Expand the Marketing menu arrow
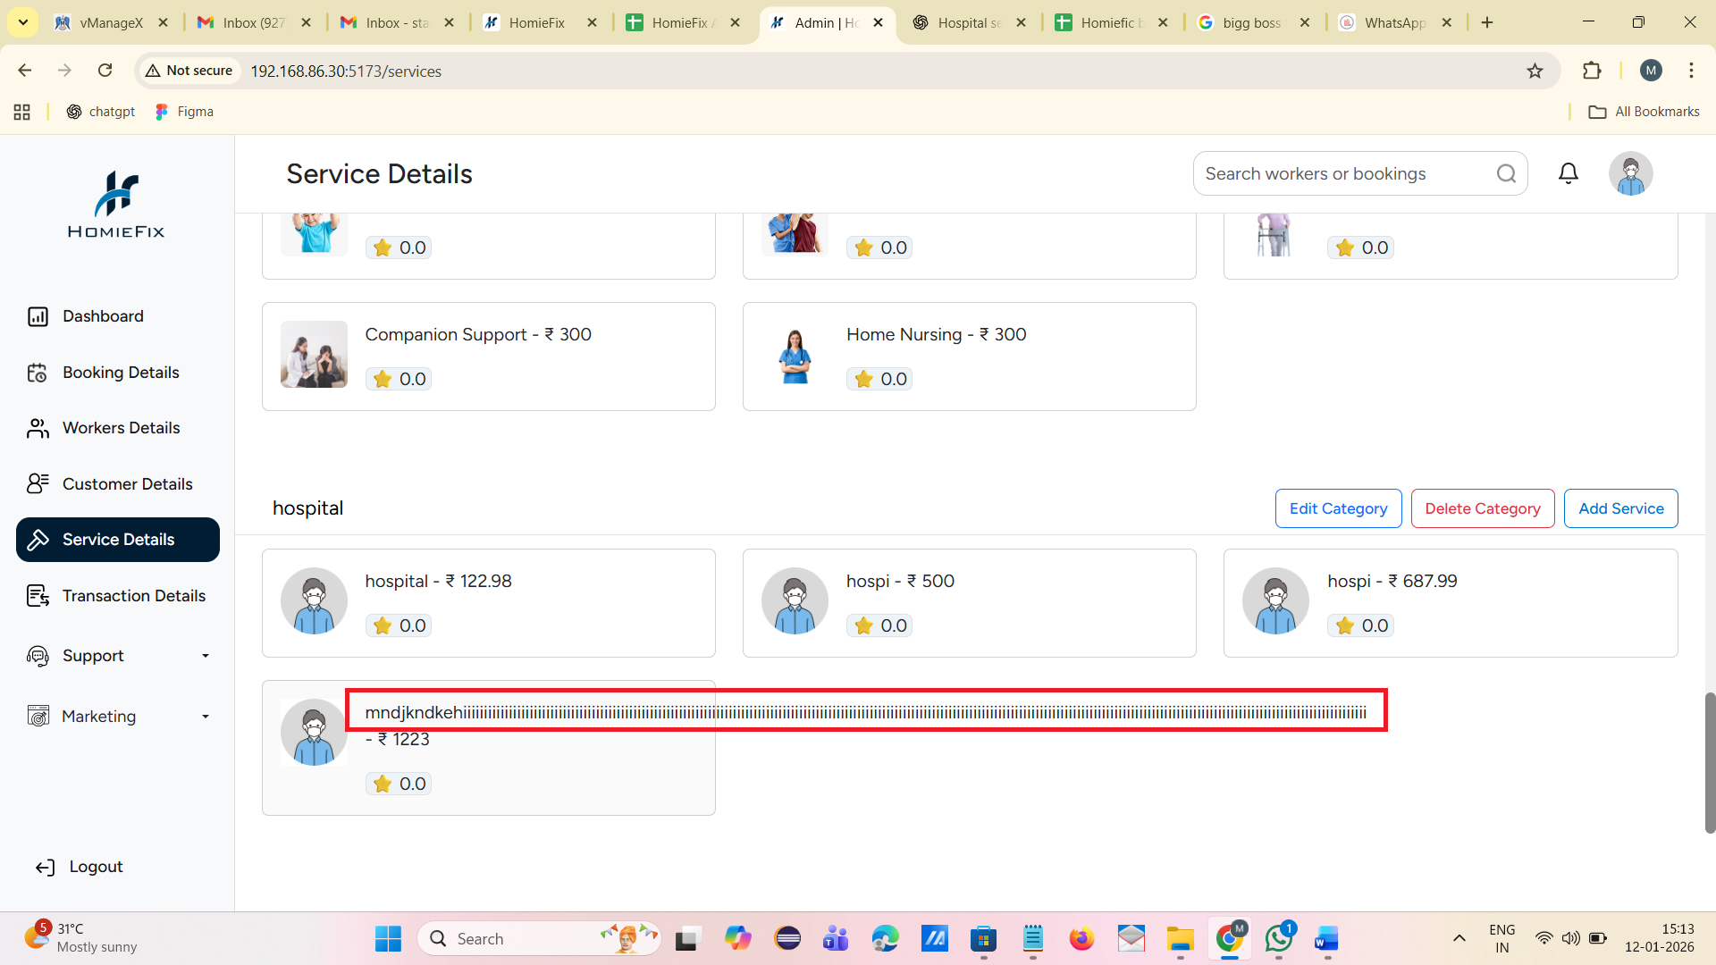Image resolution: width=1716 pixels, height=965 pixels. tap(206, 717)
